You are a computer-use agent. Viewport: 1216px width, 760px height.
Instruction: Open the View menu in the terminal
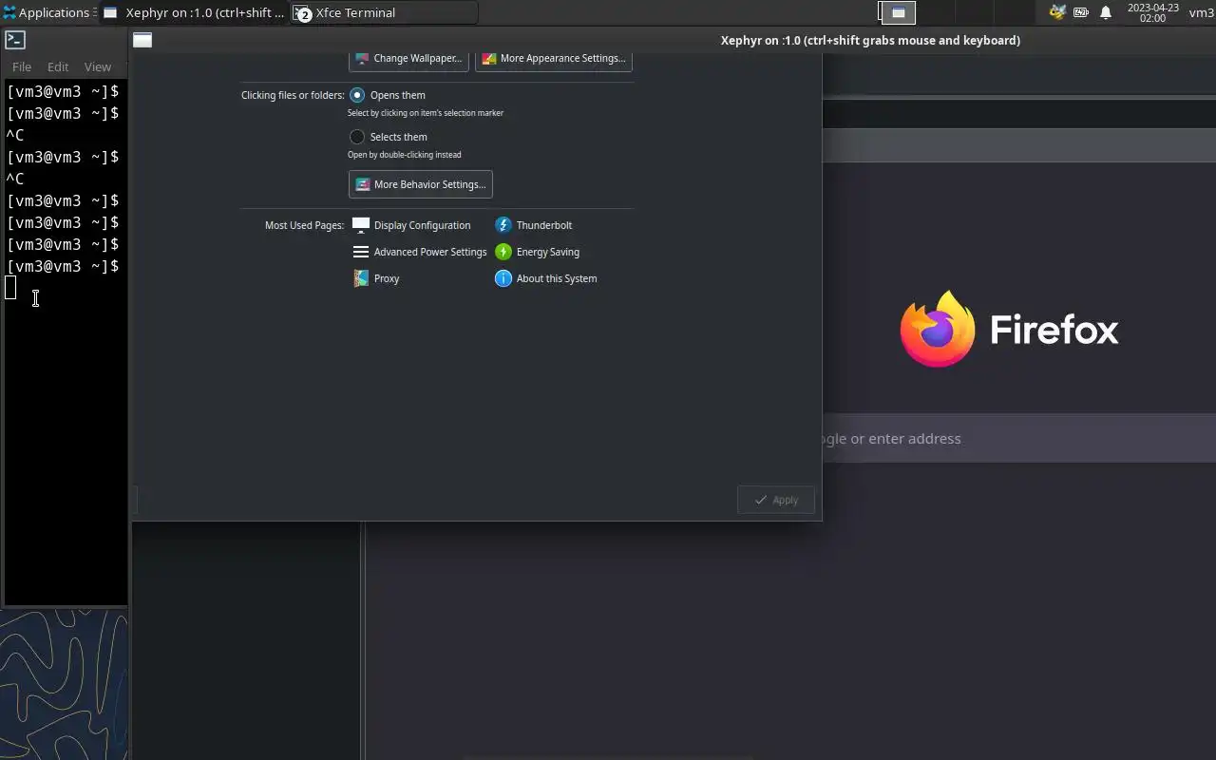pos(98,66)
